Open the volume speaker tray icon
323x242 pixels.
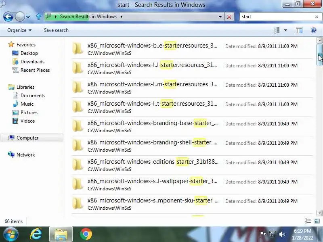tap(282, 234)
